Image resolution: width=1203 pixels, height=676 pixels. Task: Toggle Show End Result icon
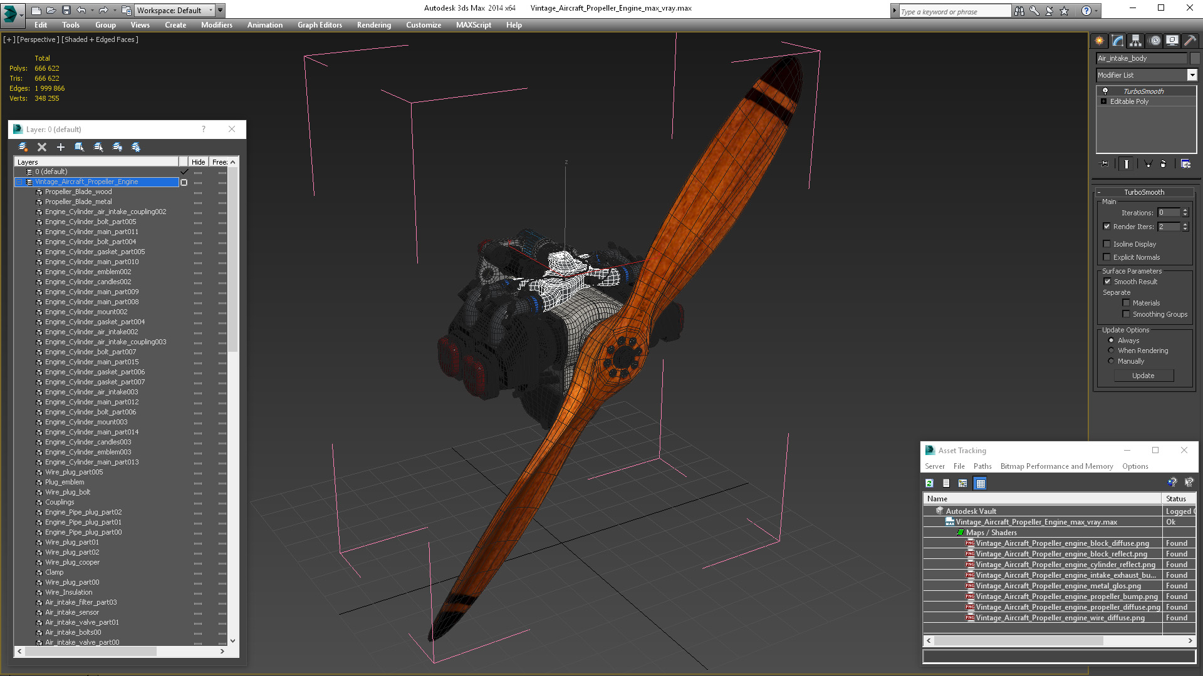click(1127, 164)
